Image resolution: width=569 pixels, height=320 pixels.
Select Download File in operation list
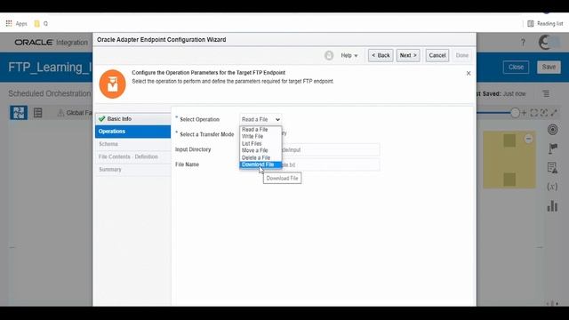[x=260, y=164]
